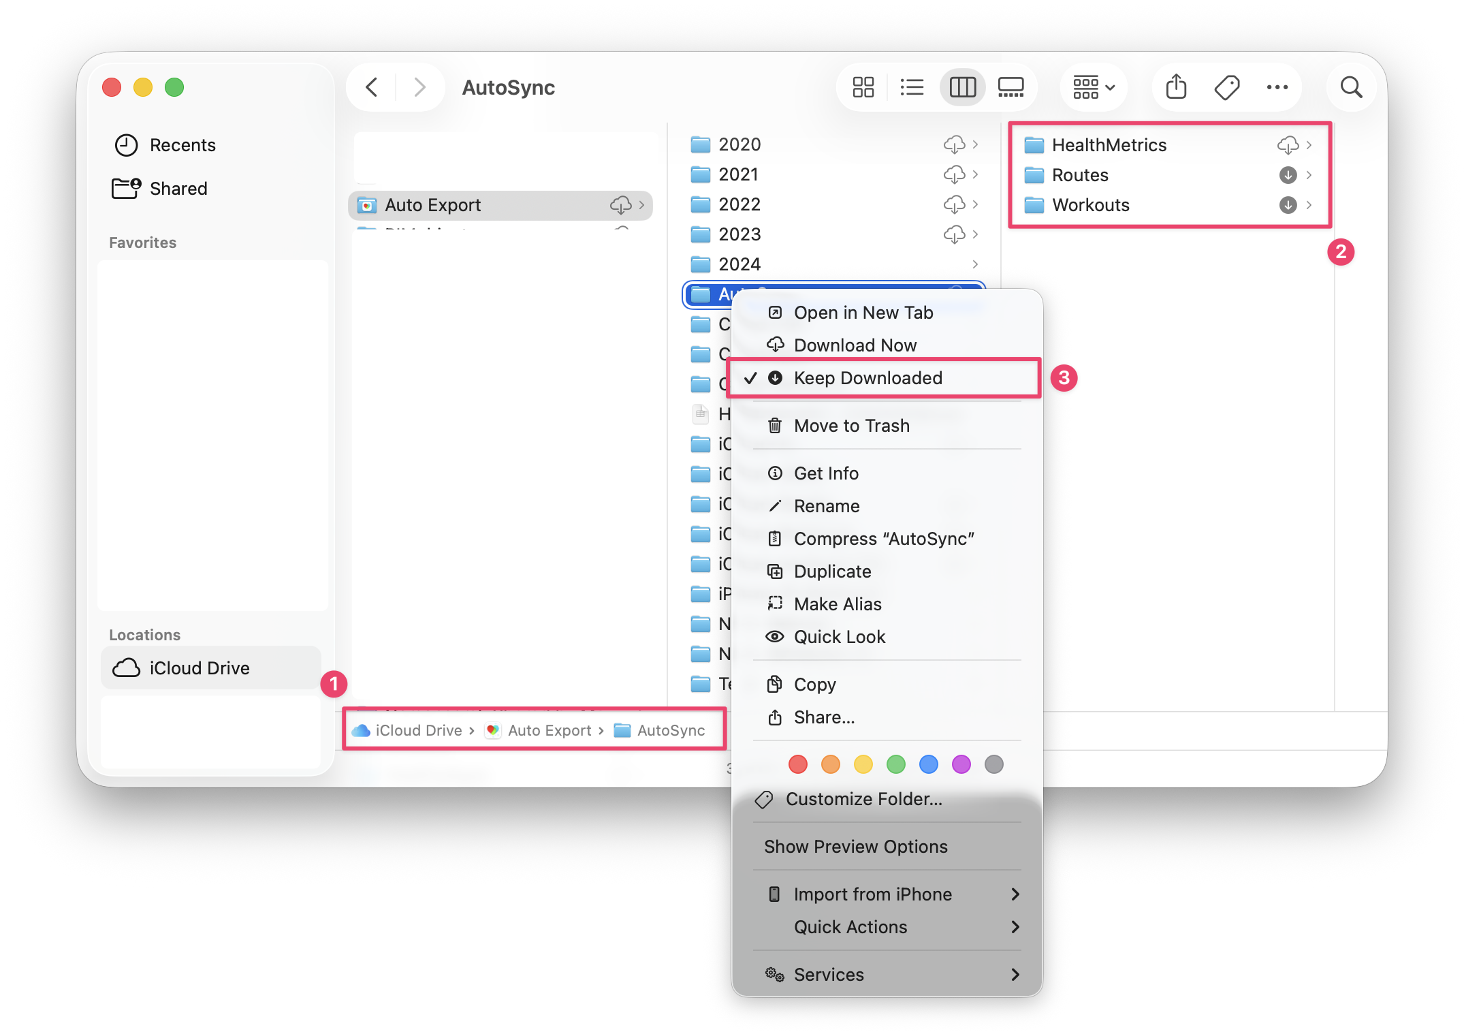Open the grouping options dropdown

tap(1092, 87)
